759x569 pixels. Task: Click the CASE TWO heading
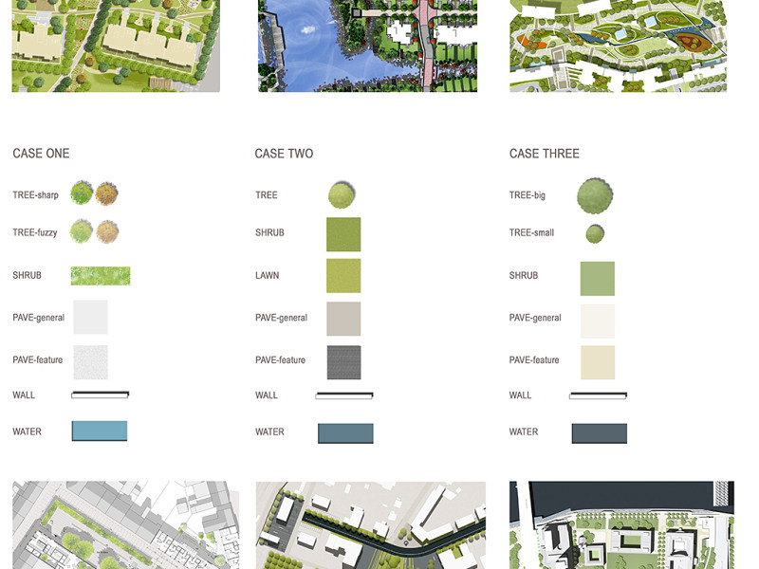[x=284, y=154]
